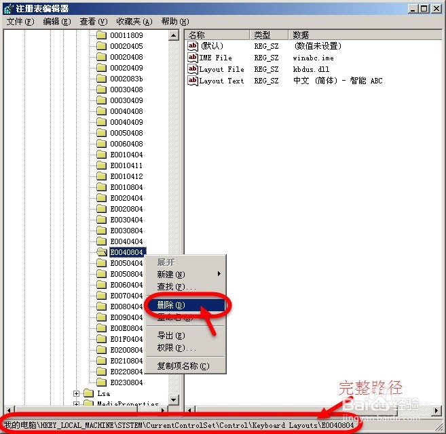The image size is (446, 434).
Task: Choose 复制项名称(C) in the context menu
Action: tap(186, 366)
